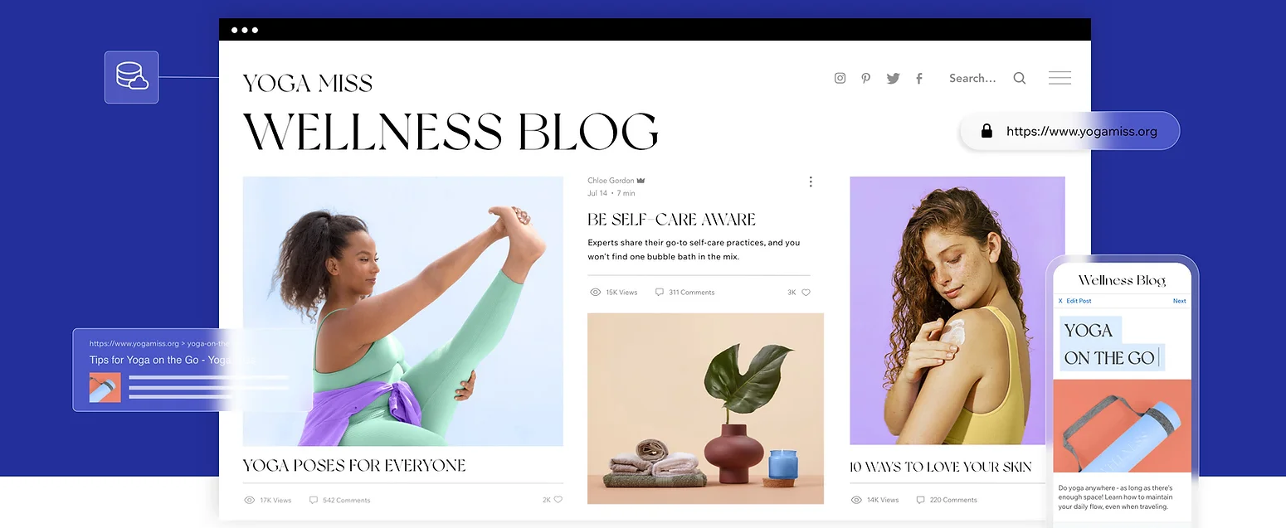
Task: Click the padlock icon beside the URL
Action: (986, 131)
